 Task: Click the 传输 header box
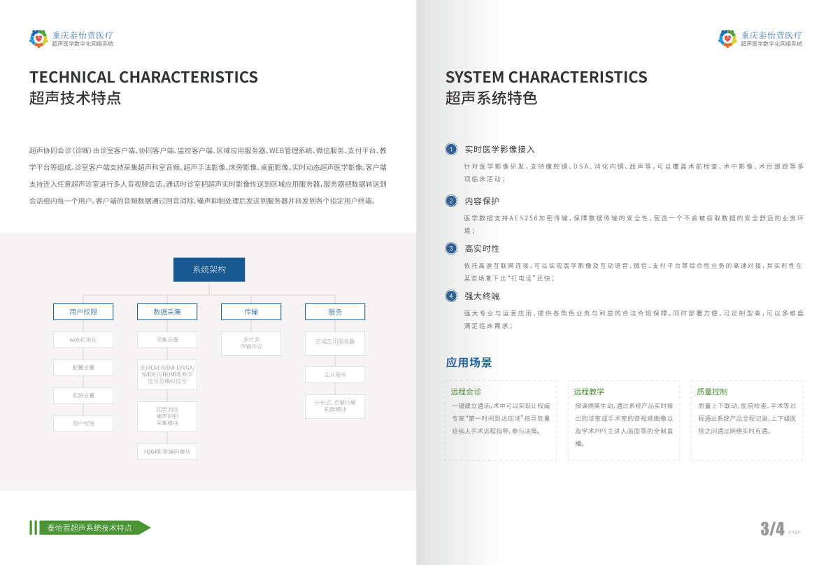[x=251, y=312]
